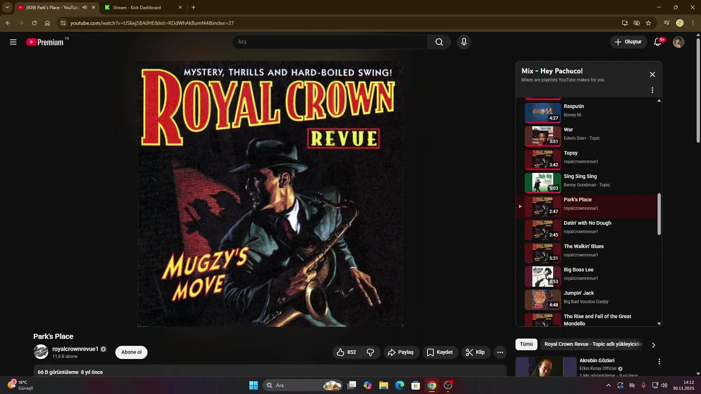
Task: Focus the YouTube Ara search field
Action: tap(330, 42)
